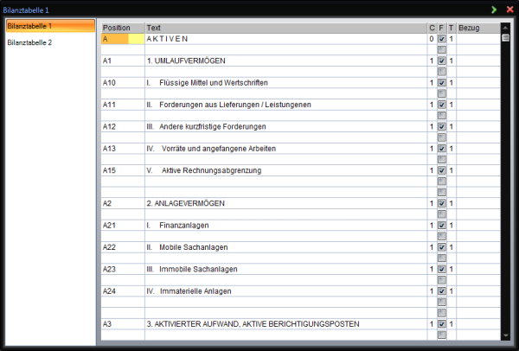Select text "1. UMLAUFVERMÖGEN"

coord(186,61)
